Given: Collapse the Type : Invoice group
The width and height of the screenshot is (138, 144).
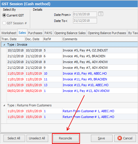Looking at the screenshot, I should [4, 45].
